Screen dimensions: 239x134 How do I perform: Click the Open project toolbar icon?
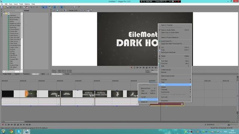pos(5,7)
